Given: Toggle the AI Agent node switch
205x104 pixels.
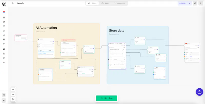Looking at the screenshot, I should pos(125,46).
